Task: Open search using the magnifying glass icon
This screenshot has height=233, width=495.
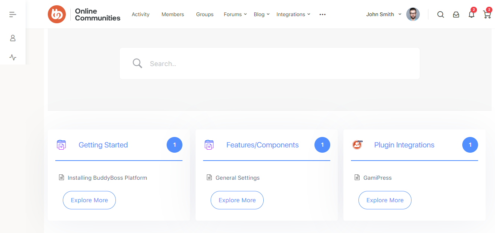Action: tap(440, 14)
